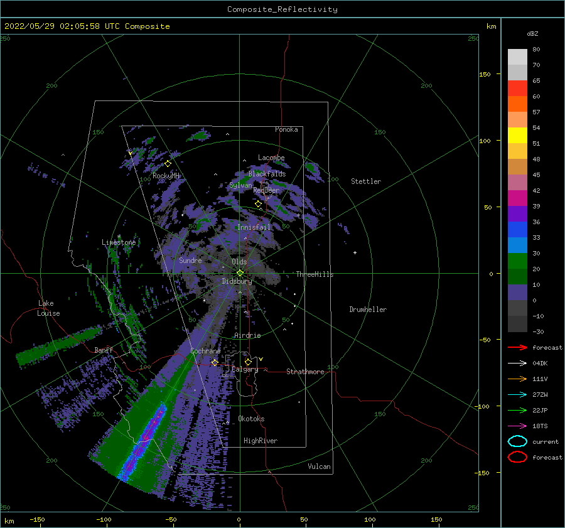Click the Olds label
Image resolution: width=565 pixels, height=528 pixels.
[239, 262]
